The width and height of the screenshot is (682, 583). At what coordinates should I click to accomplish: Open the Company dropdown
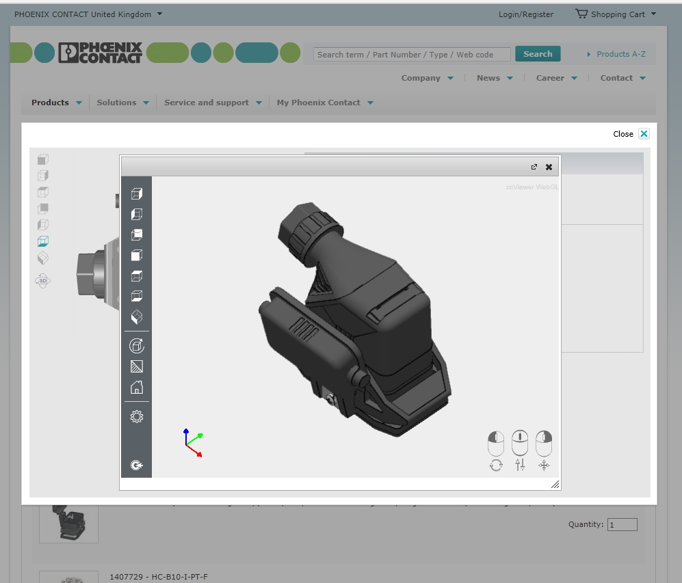[x=427, y=78]
